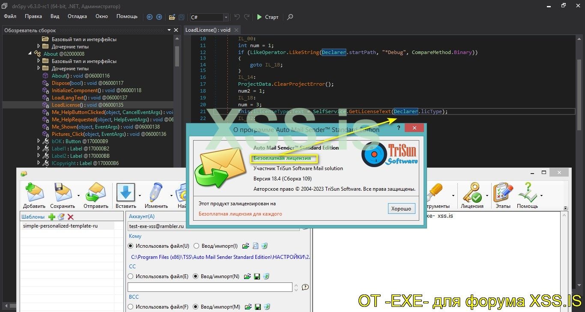Select Ввод/импорт(I) radio for Кому
Viewport: 585px width, 312px height.
click(x=197, y=246)
